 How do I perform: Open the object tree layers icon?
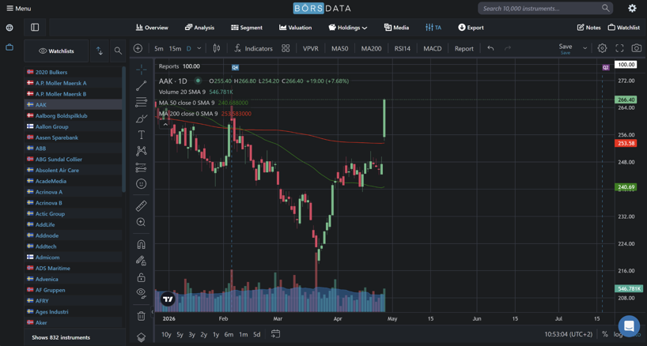pyautogui.click(x=141, y=337)
